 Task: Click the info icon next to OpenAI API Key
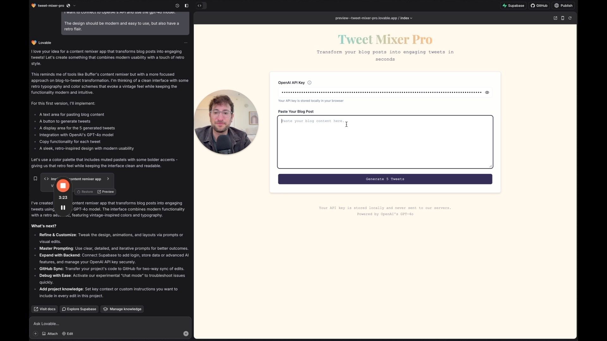pyautogui.click(x=310, y=83)
